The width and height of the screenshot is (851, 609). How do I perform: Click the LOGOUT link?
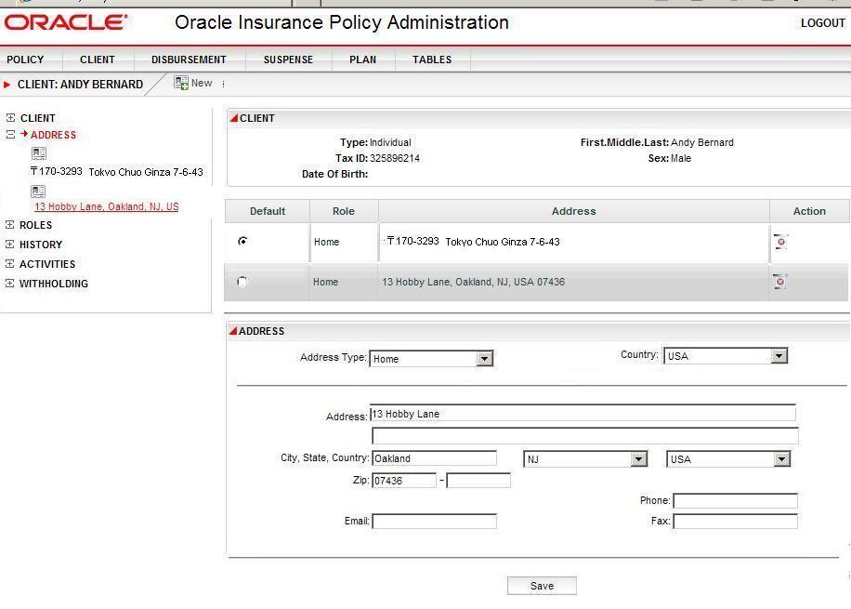tap(823, 23)
